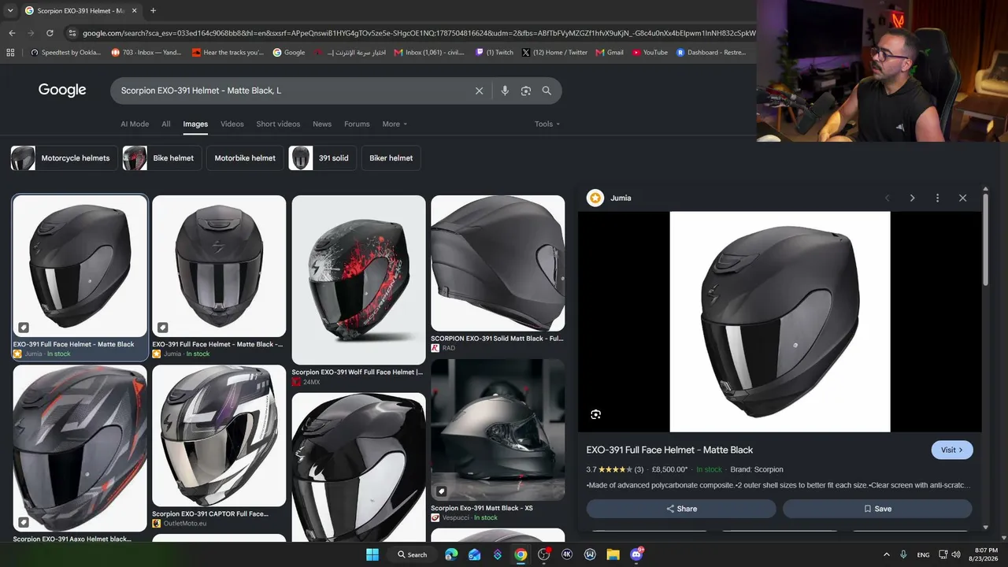Expand the browser tab search dropdown
1008x567 pixels.
10,11
